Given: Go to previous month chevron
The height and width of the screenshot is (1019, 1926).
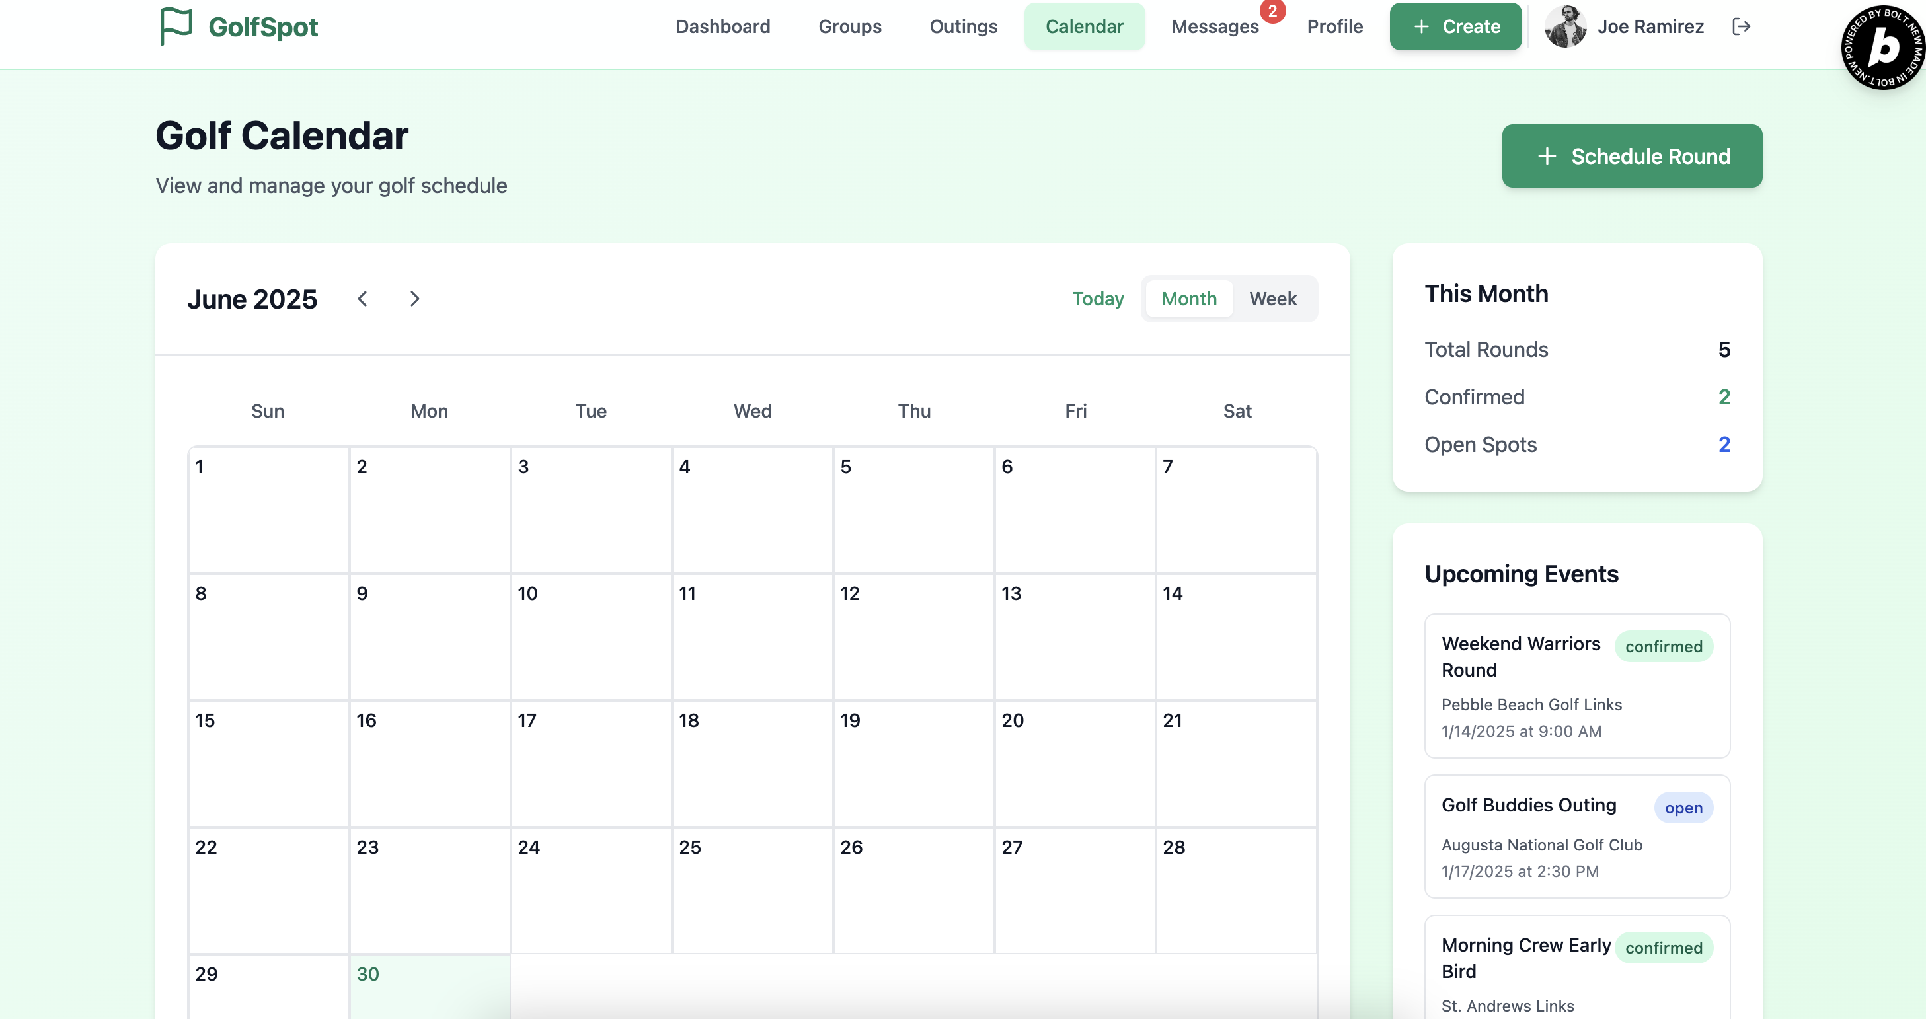Looking at the screenshot, I should point(363,299).
